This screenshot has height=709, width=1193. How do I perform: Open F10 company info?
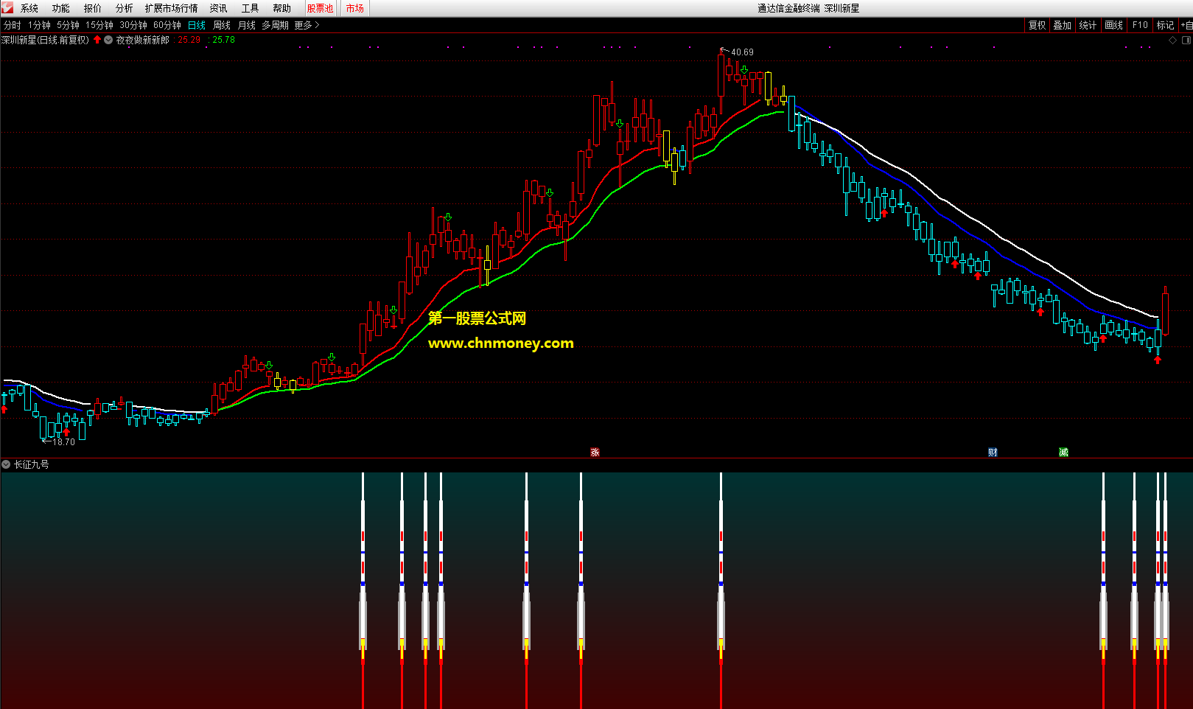pos(1140,25)
